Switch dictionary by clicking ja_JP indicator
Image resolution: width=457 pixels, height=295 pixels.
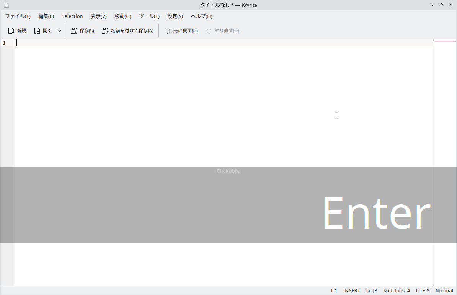click(x=371, y=290)
